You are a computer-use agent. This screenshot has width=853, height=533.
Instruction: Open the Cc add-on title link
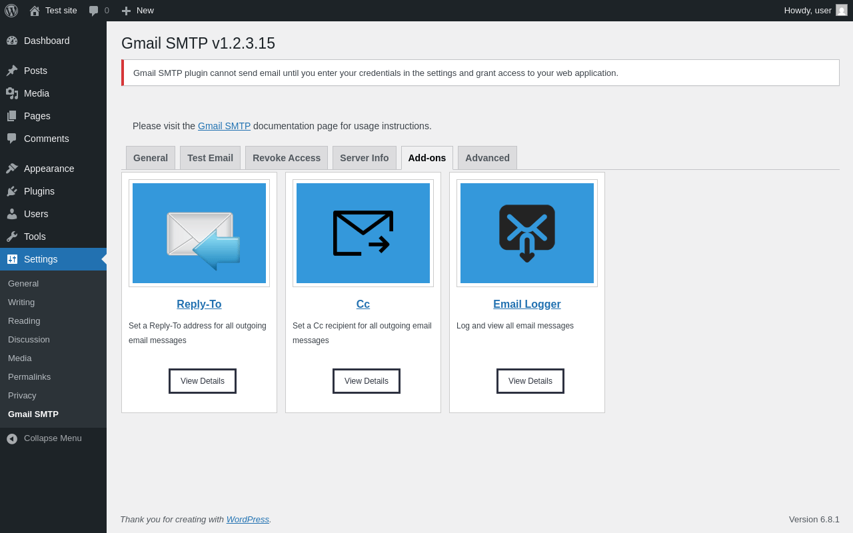tap(363, 304)
